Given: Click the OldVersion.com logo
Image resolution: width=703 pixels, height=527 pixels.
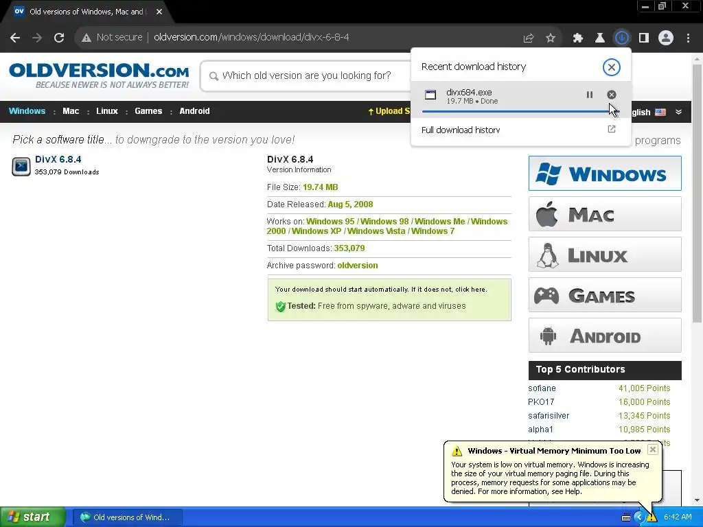Looking at the screenshot, I should [99, 75].
